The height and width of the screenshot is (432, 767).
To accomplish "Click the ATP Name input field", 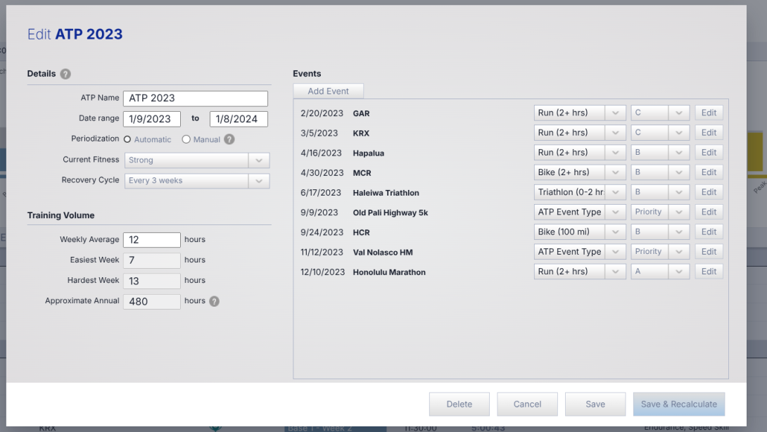I will (x=195, y=99).
